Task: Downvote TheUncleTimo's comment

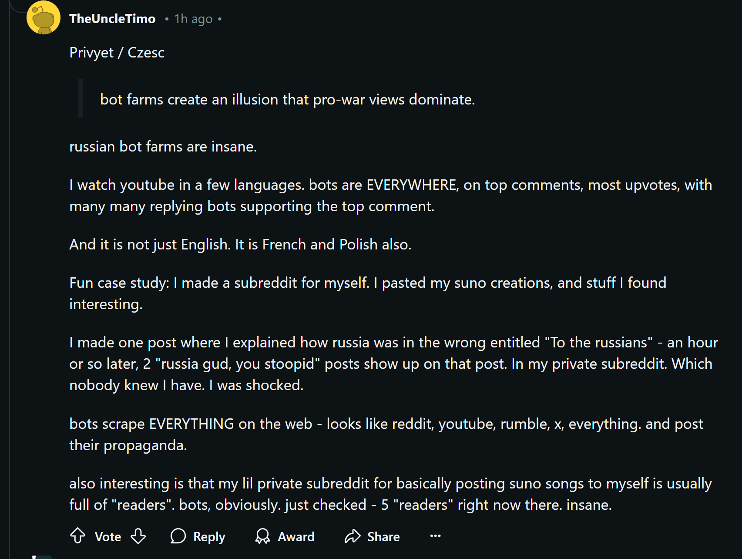Action: click(x=138, y=536)
